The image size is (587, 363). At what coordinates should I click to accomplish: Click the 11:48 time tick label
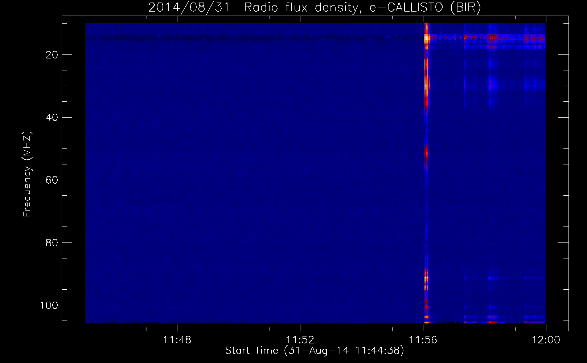[x=177, y=340]
